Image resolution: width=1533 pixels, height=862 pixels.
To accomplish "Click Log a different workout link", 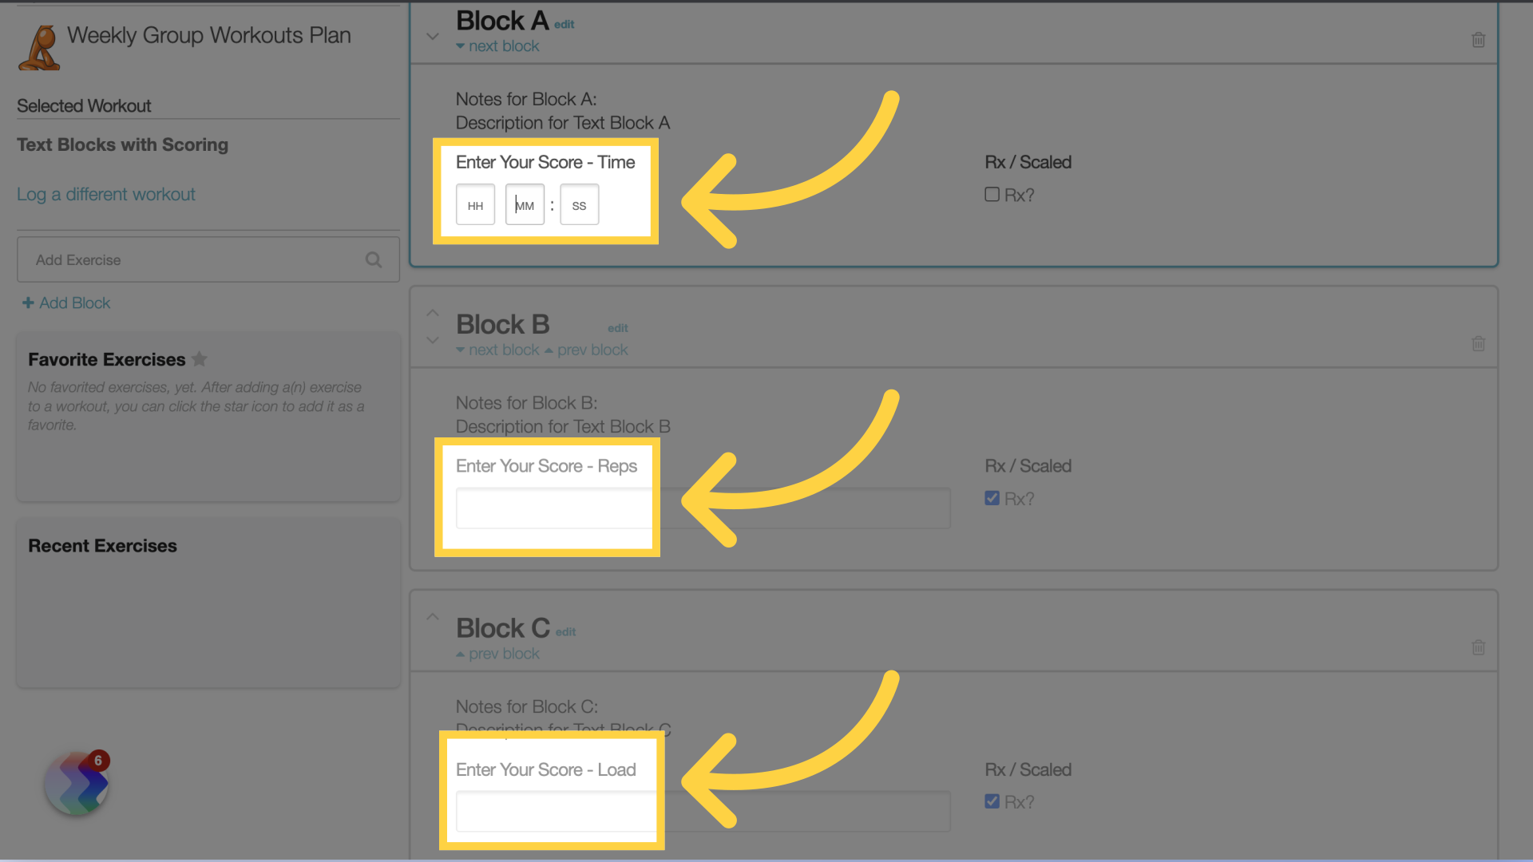I will [x=106, y=194].
